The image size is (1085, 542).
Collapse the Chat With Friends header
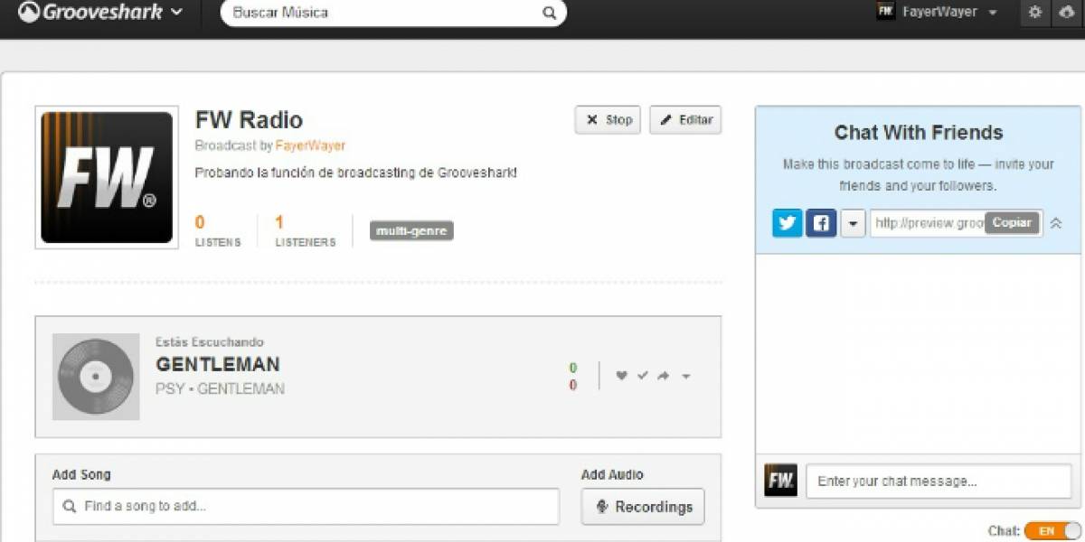(1055, 223)
